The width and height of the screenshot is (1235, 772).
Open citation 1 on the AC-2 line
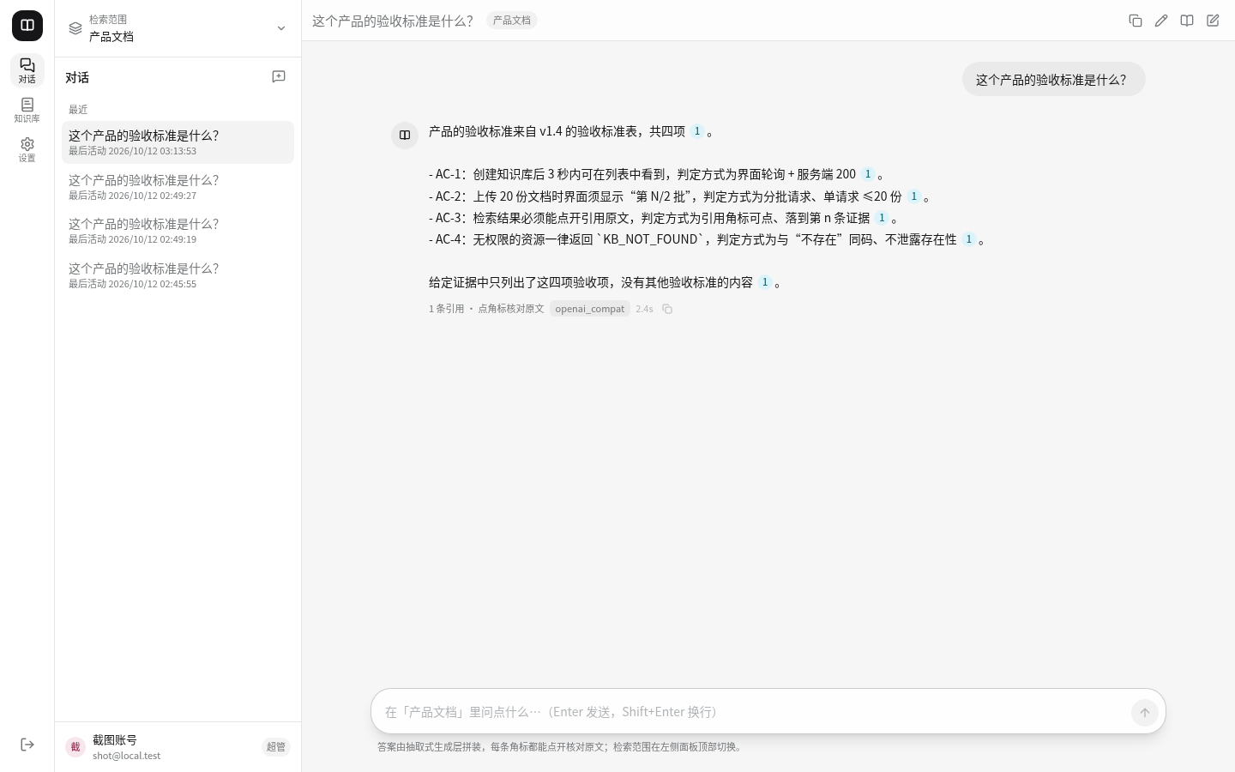(914, 196)
